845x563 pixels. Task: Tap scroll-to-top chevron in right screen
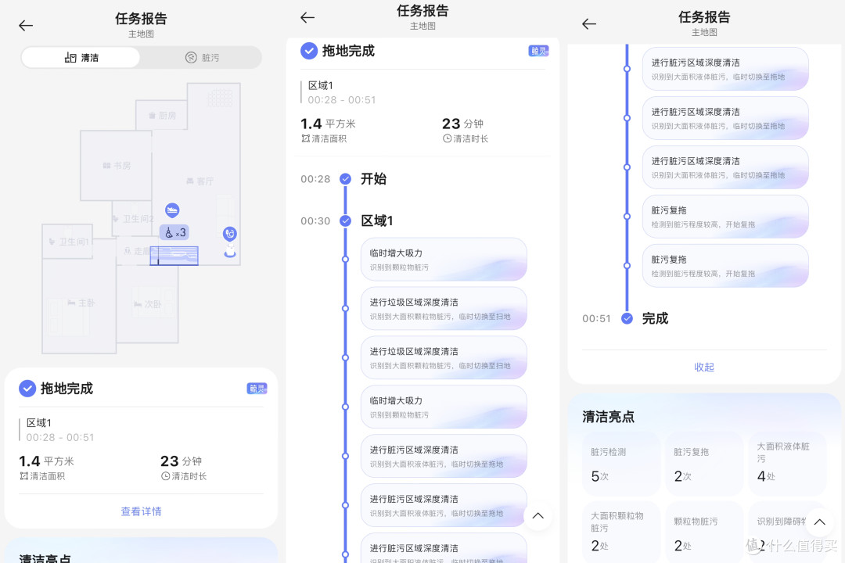(x=820, y=522)
